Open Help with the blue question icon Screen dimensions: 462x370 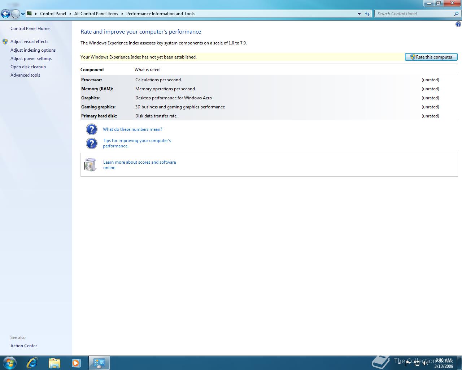coord(458,25)
